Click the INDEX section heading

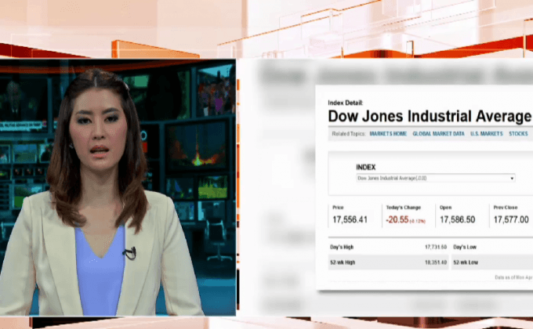(x=365, y=167)
